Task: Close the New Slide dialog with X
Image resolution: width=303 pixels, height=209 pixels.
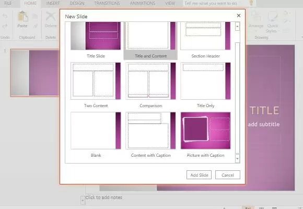Action: coord(239,16)
